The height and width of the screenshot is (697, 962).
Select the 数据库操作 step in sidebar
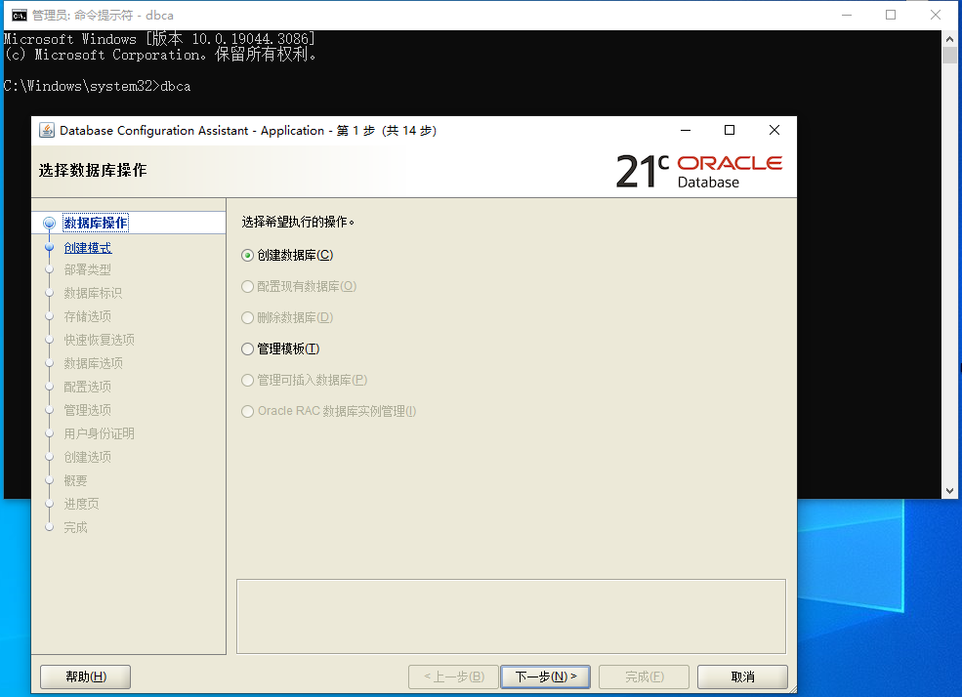click(x=96, y=224)
